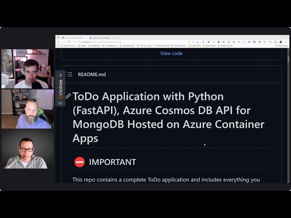Click the favorites star icon in toolbar
The height and width of the screenshot is (218, 291).
270,42
